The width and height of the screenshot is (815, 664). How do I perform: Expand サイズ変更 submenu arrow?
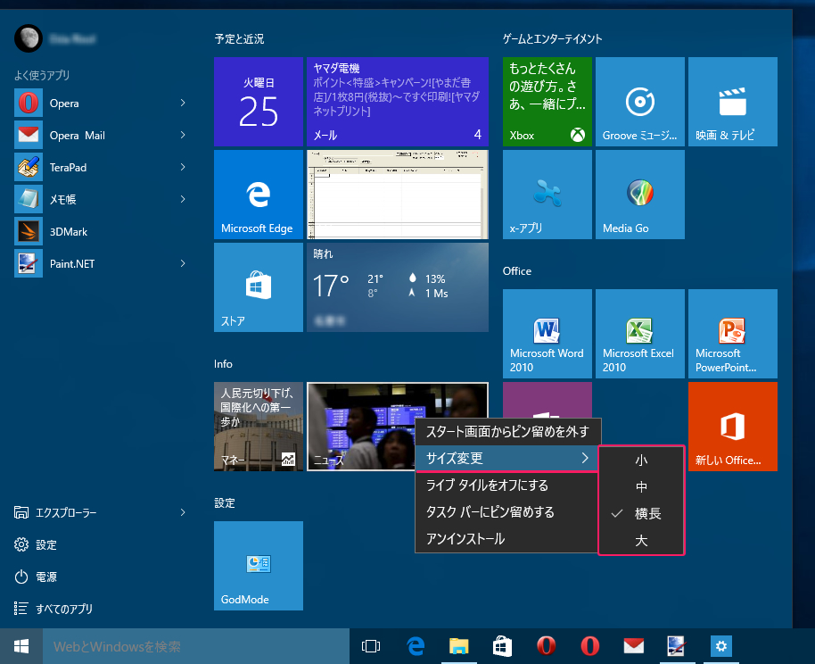[585, 458]
